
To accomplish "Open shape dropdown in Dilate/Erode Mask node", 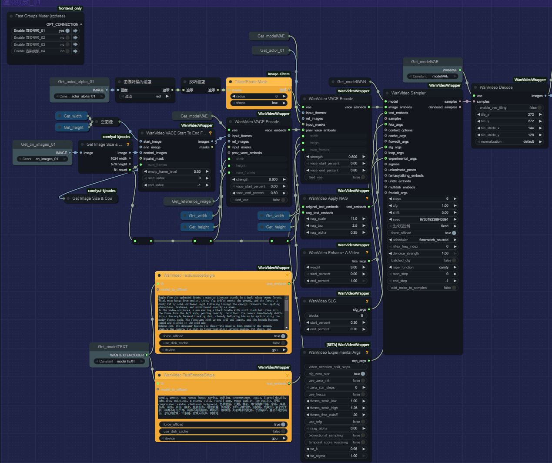I will click(x=259, y=103).
